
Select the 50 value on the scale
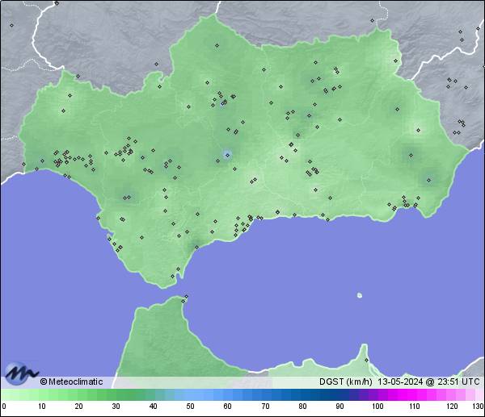[x=190, y=407]
